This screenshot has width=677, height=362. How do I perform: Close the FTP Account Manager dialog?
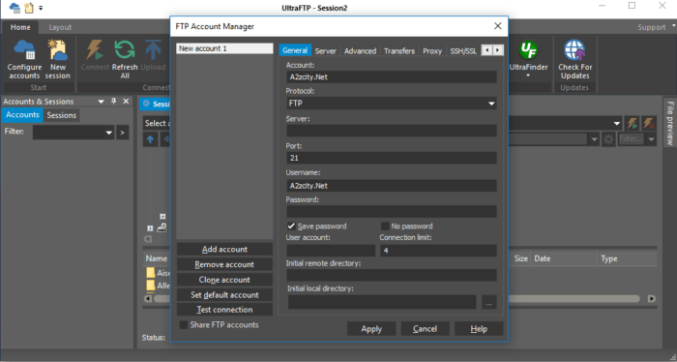(497, 26)
